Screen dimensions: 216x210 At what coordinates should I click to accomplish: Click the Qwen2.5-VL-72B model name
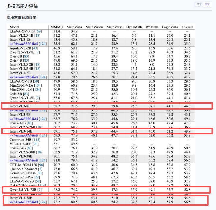[23, 190]
